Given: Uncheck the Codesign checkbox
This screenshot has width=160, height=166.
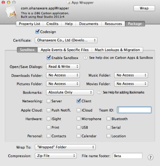Looking at the screenshot, I should [37, 32].
